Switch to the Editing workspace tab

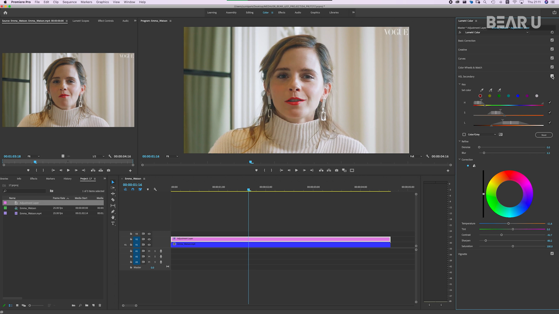coord(250,13)
